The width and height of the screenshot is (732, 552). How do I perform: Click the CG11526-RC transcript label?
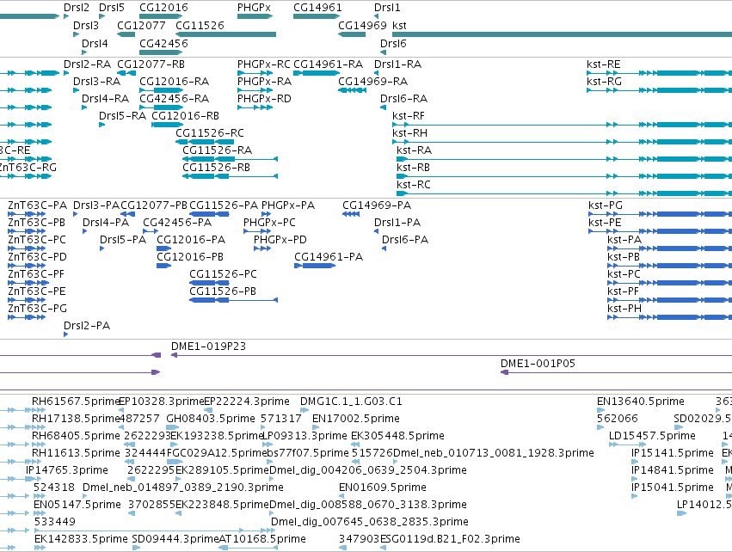pyautogui.click(x=210, y=133)
